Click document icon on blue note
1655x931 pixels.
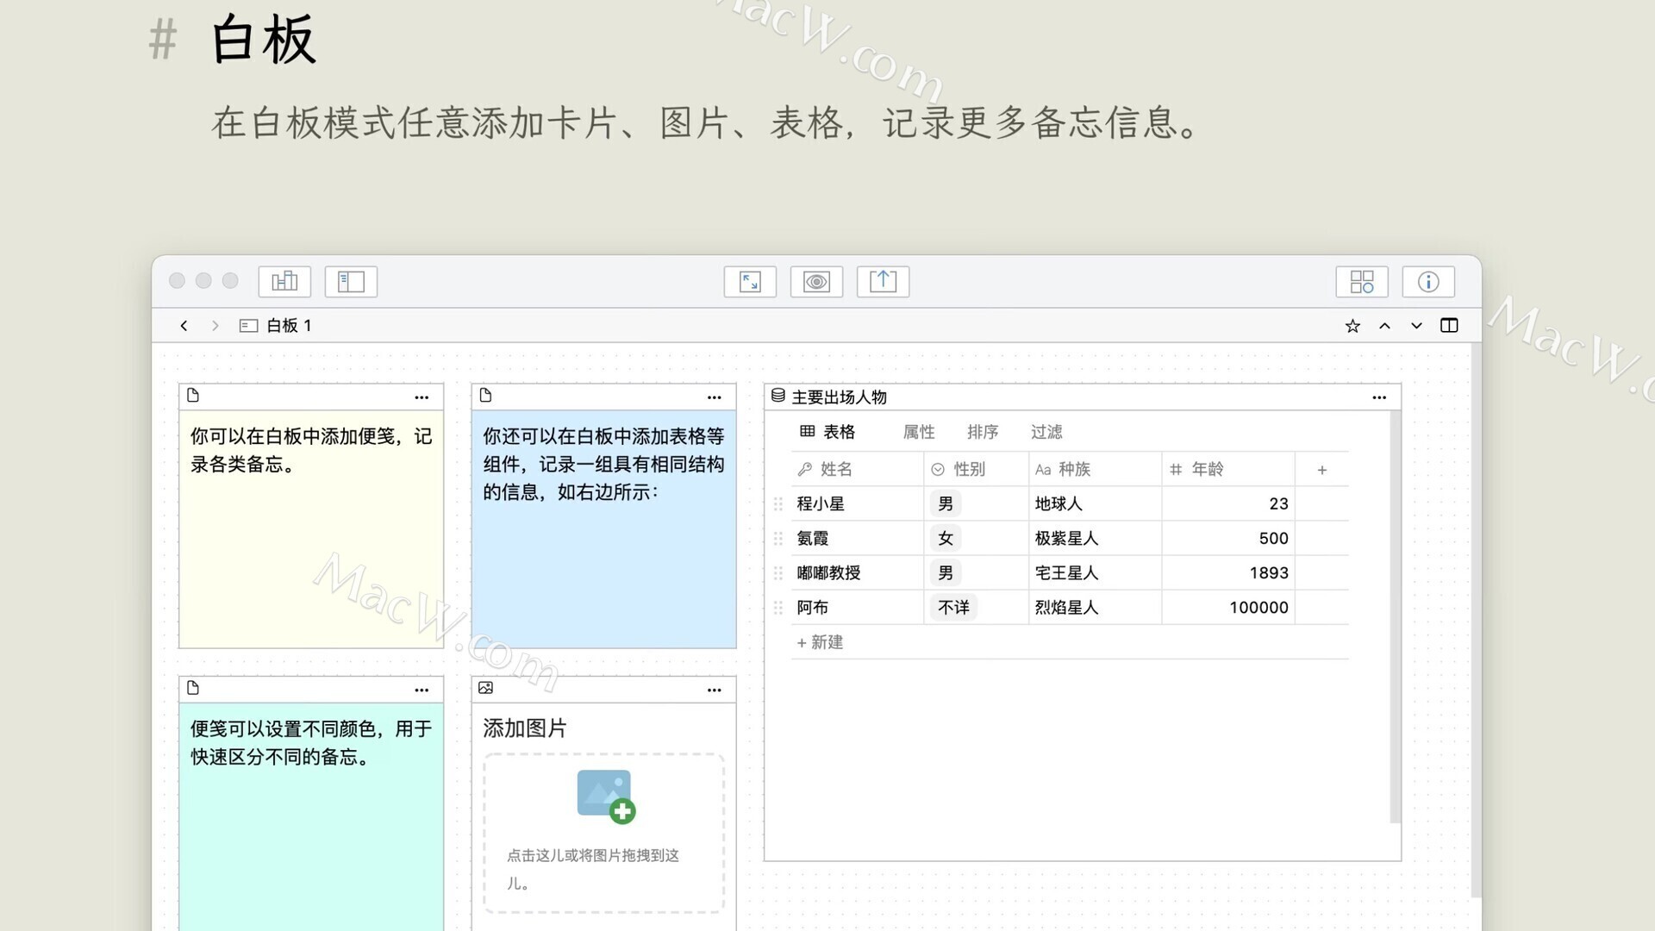click(486, 396)
